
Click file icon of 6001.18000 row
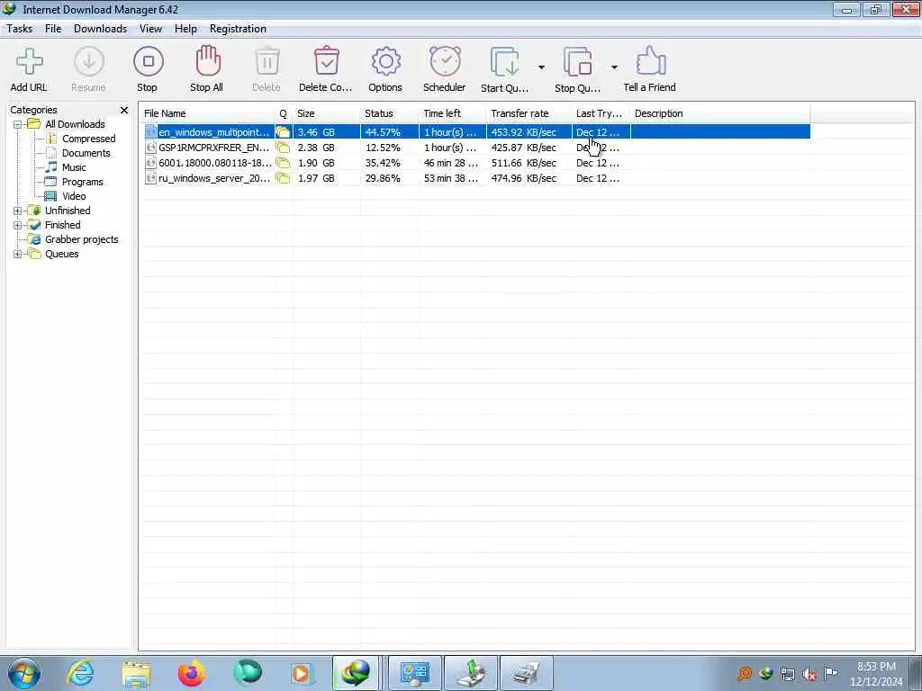pos(150,163)
